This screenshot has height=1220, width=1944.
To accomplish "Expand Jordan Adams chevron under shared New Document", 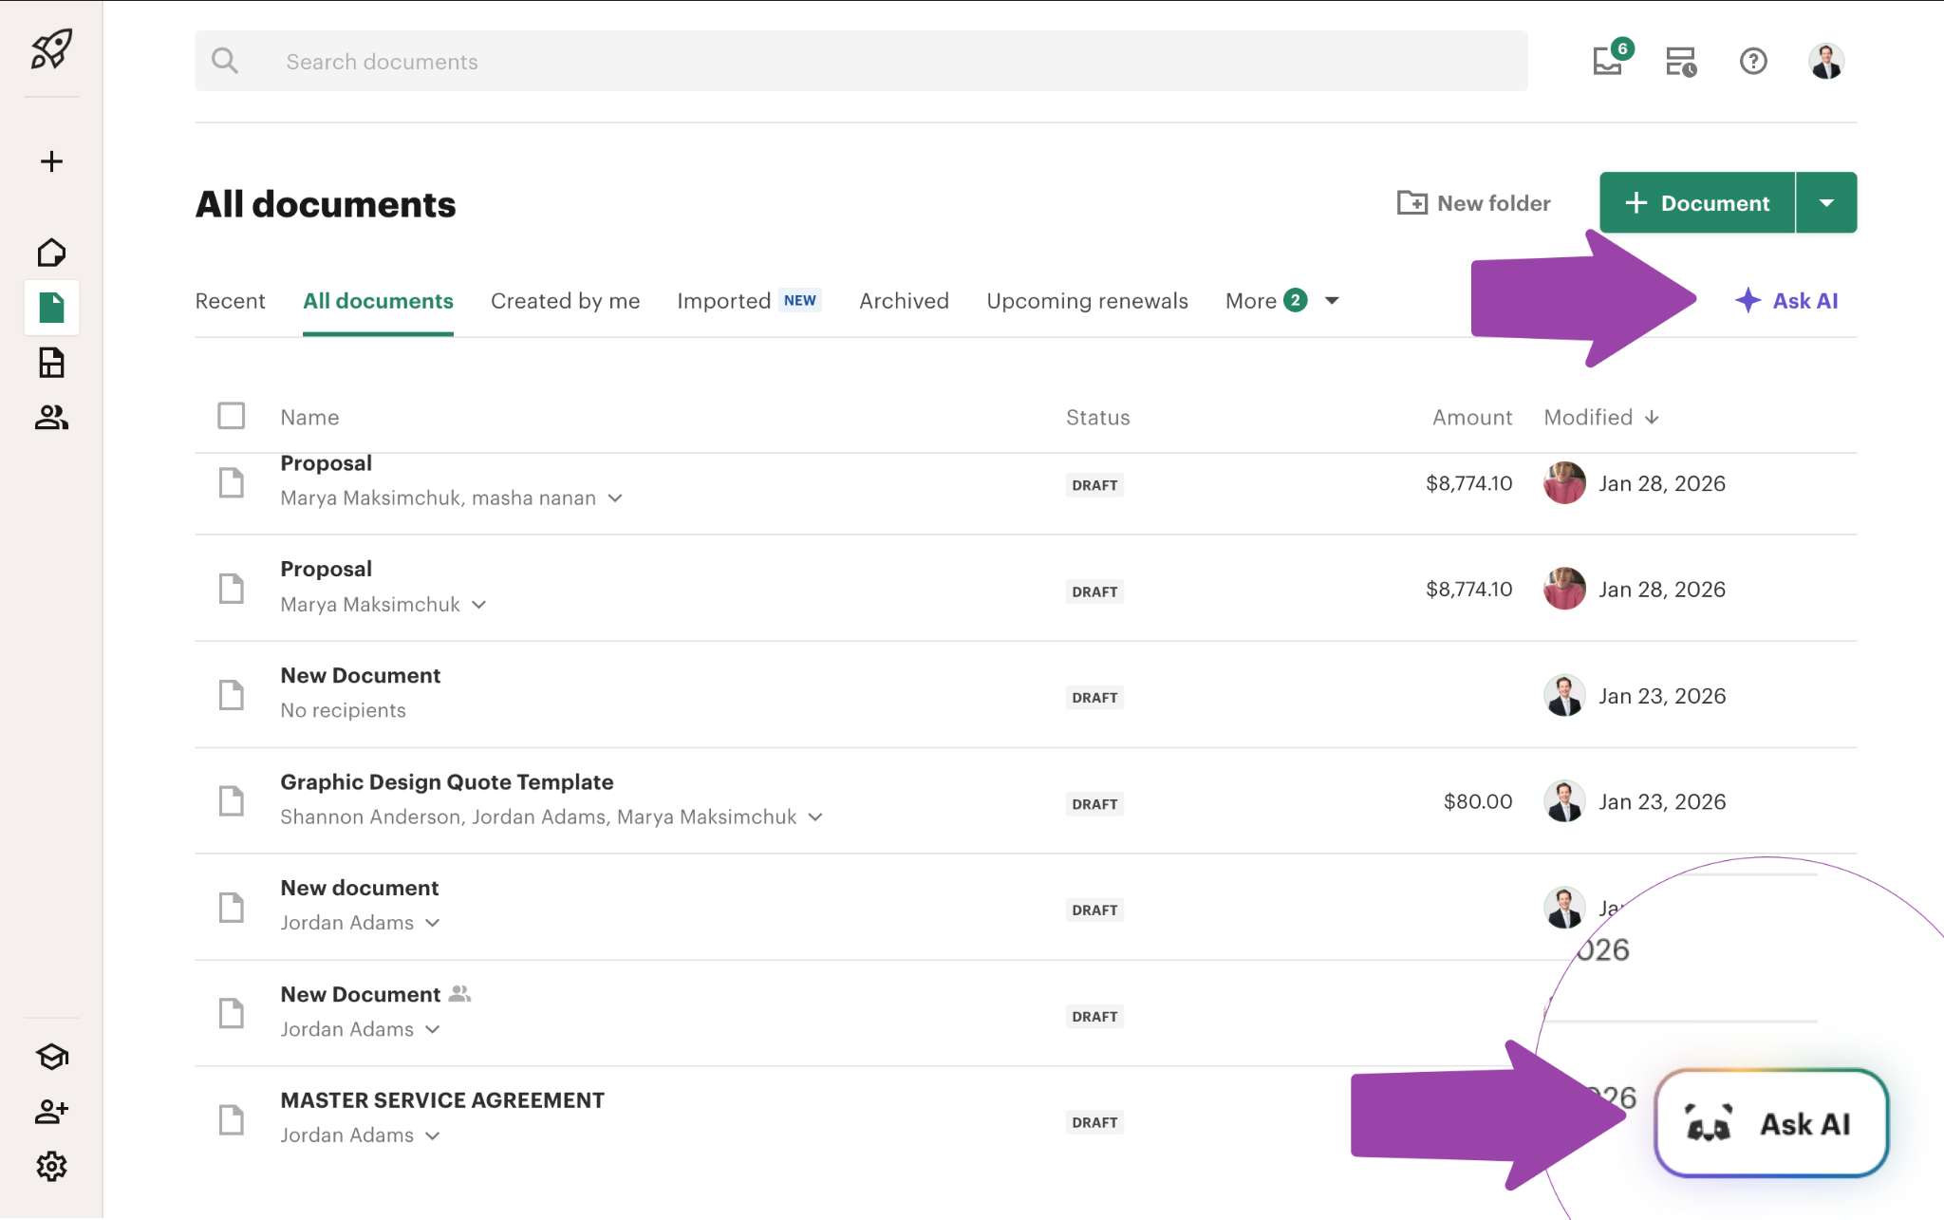I will click(433, 1029).
